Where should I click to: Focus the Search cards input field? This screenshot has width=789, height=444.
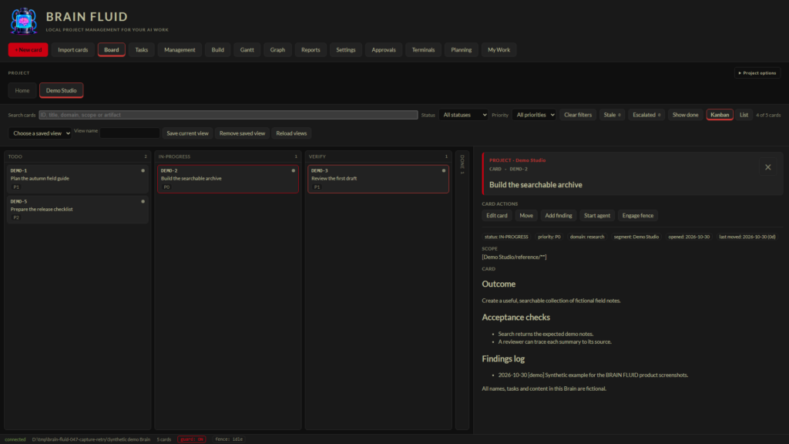point(228,115)
